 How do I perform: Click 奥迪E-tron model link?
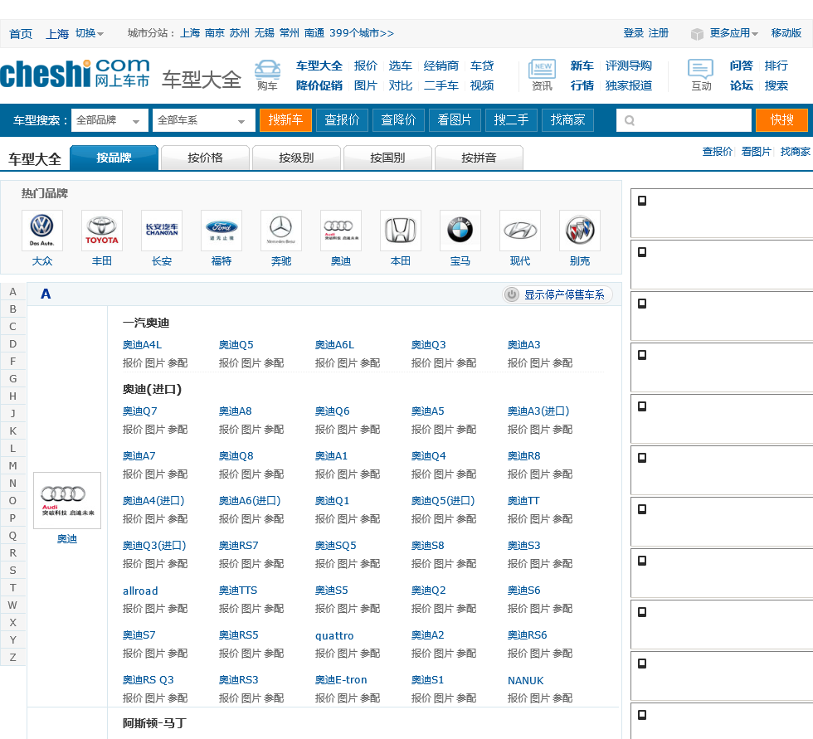point(341,680)
